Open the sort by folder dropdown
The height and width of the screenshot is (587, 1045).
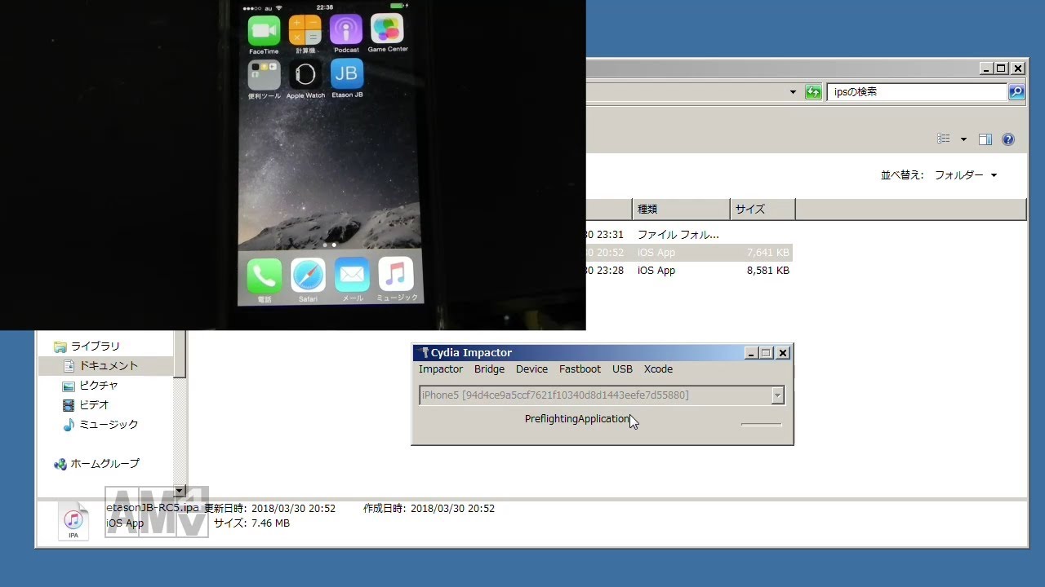pos(966,175)
